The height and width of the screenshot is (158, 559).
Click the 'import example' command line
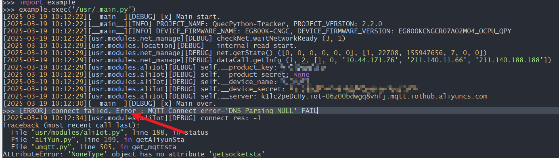point(39,2)
